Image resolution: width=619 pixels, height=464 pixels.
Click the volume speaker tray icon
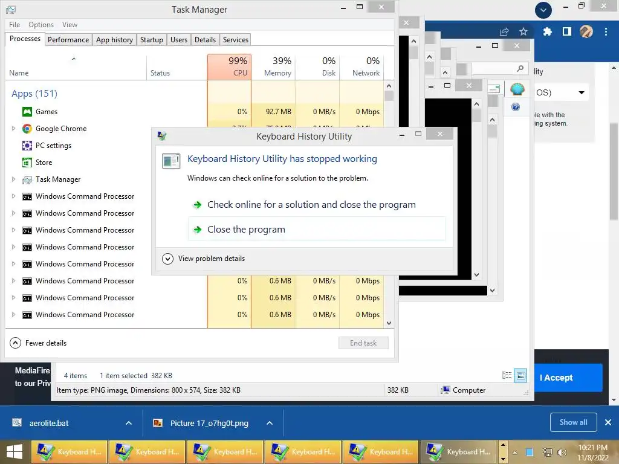(562, 452)
